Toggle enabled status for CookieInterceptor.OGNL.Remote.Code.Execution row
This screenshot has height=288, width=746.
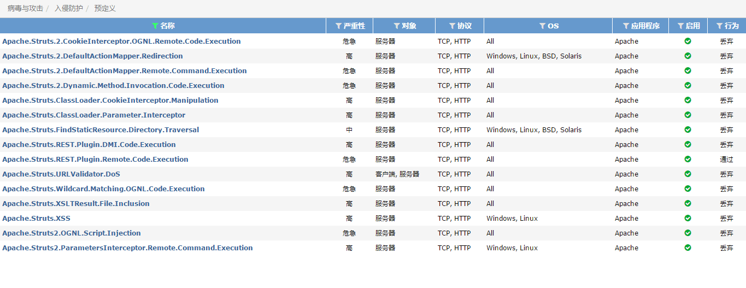click(688, 41)
